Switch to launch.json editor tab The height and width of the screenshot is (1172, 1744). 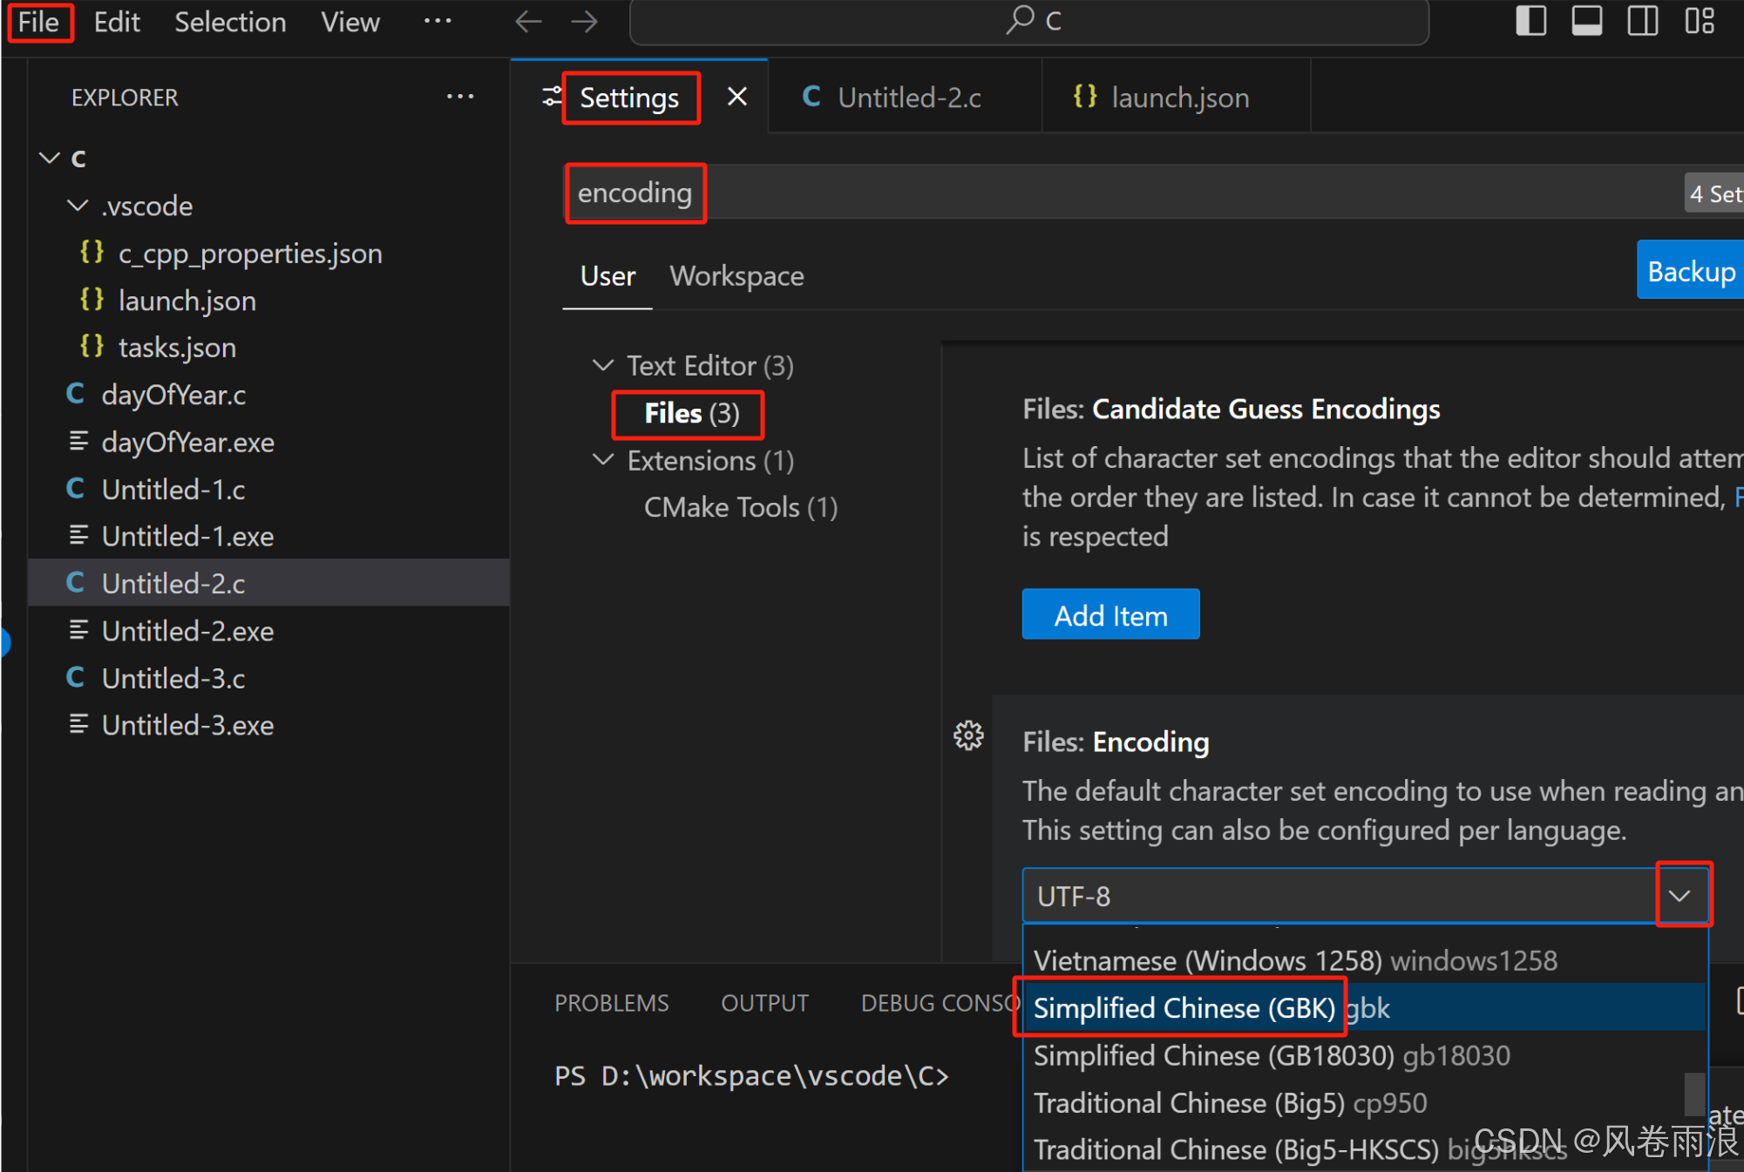(x=1178, y=98)
